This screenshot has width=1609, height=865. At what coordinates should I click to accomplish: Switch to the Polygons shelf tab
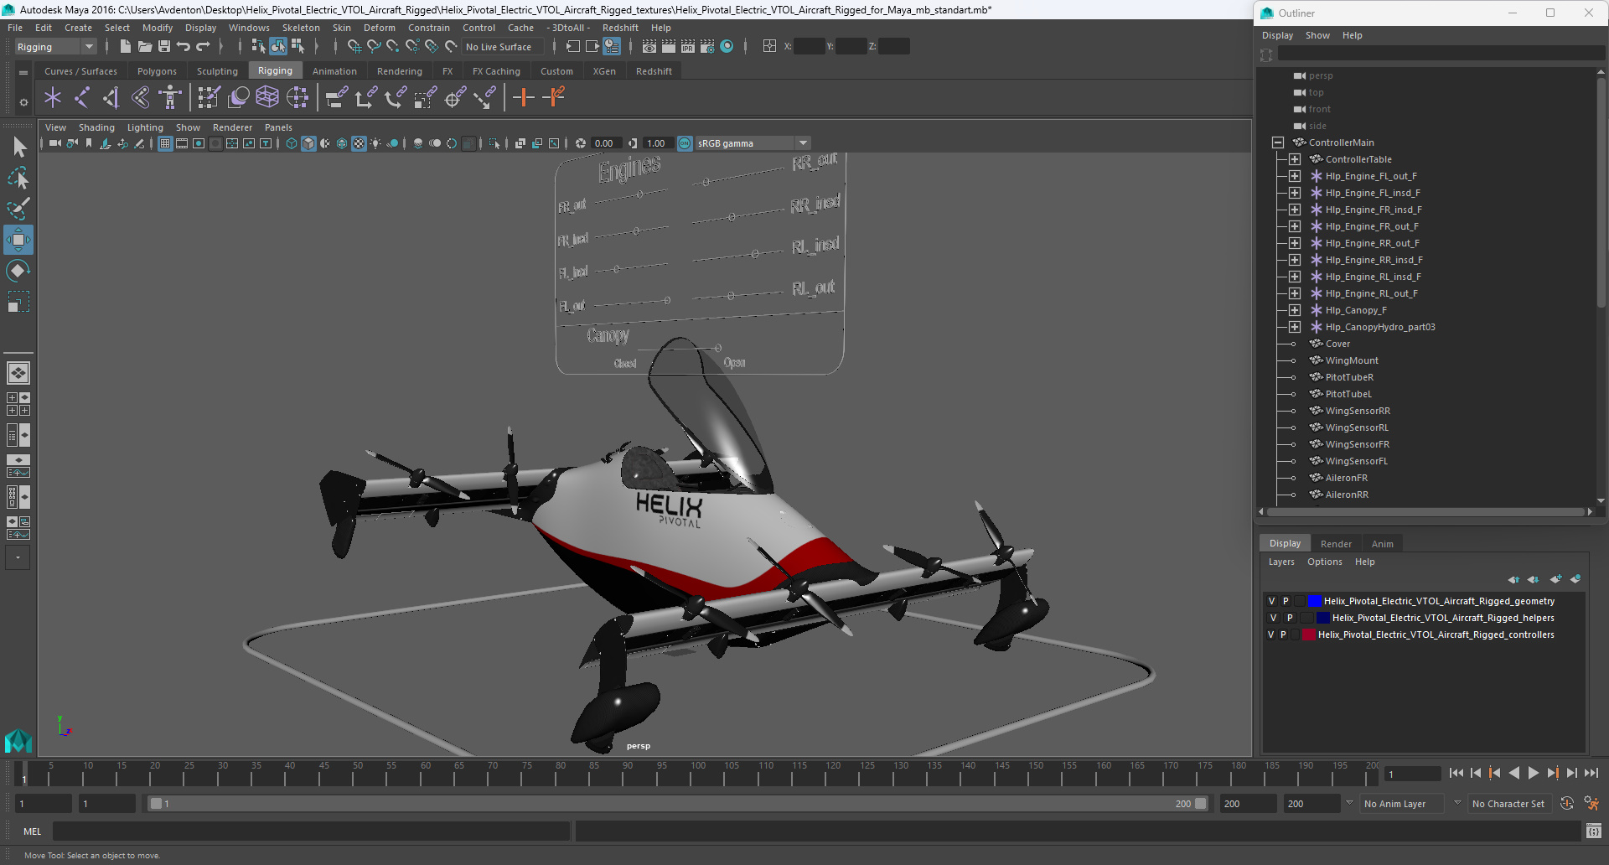pos(157,71)
